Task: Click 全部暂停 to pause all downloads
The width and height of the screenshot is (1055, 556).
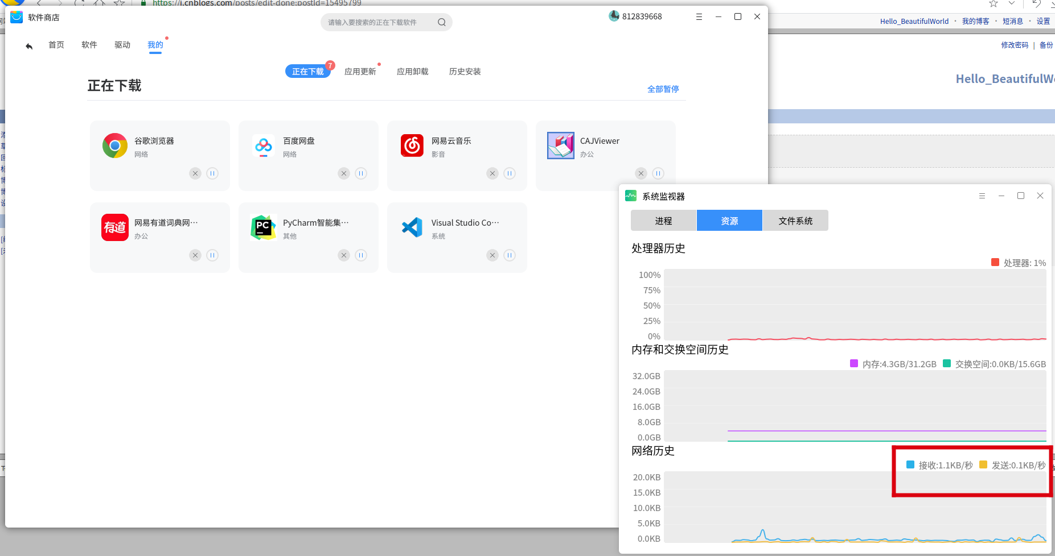Action: click(663, 89)
